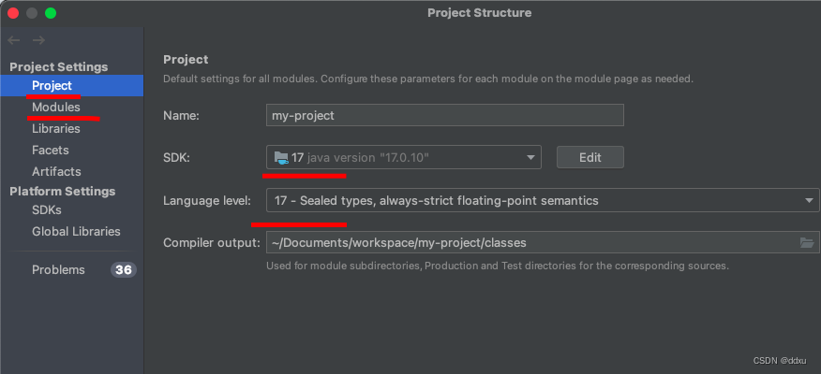Screen dimensions: 821x374
Task: Open the Modules settings page
Action: [56, 108]
